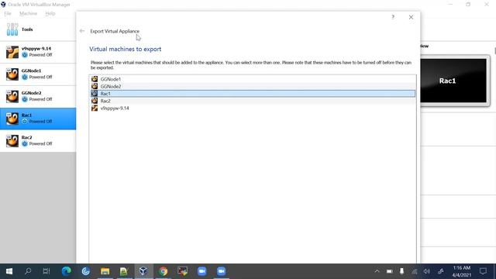The image size is (496, 279).
Task: Select the GGNode2 VM in the sidebar
Action: pos(38,96)
